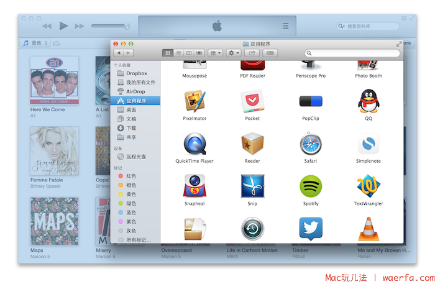
Task: Open 所有标记 in sidebar
Action: click(135, 240)
